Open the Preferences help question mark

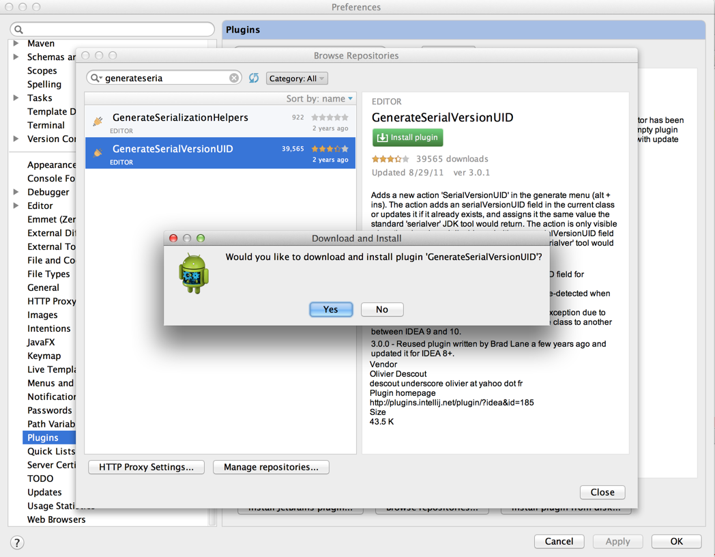click(17, 543)
